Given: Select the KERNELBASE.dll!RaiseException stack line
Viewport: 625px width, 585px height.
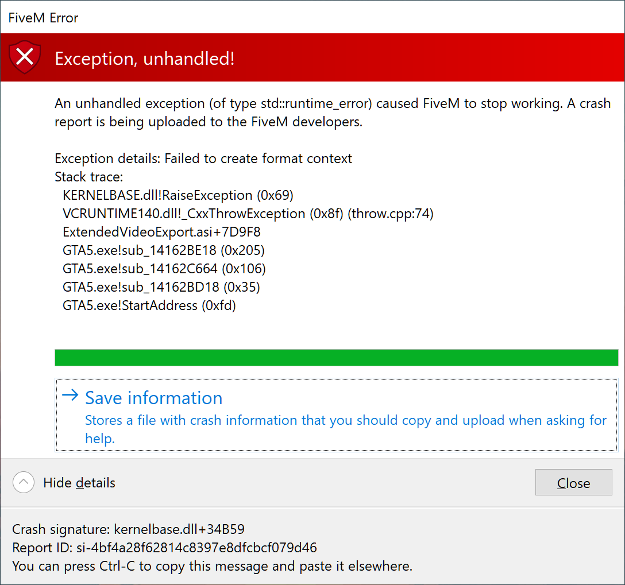Looking at the screenshot, I should tap(178, 195).
